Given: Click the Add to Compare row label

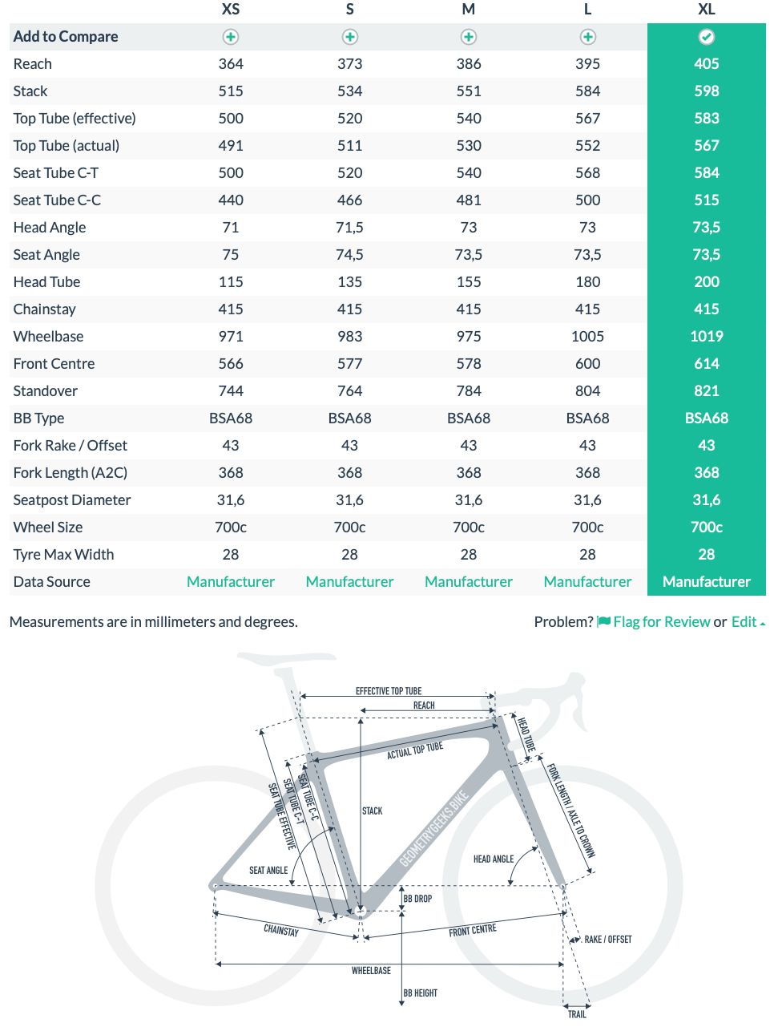Looking at the screenshot, I should pos(66,37).
